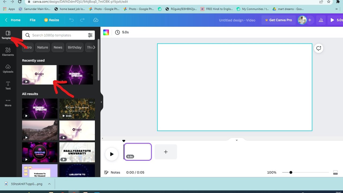
Task: Open the user profile avatar
Action: pos(302,20)
